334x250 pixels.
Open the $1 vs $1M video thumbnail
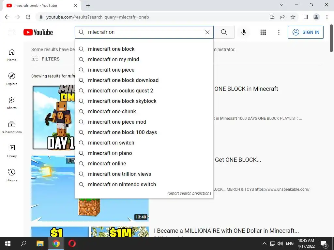click(x=90, y=232)
